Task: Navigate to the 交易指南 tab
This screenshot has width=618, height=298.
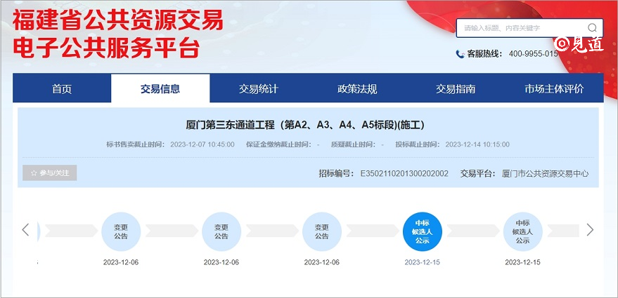Action: click(x=456, y=89)
